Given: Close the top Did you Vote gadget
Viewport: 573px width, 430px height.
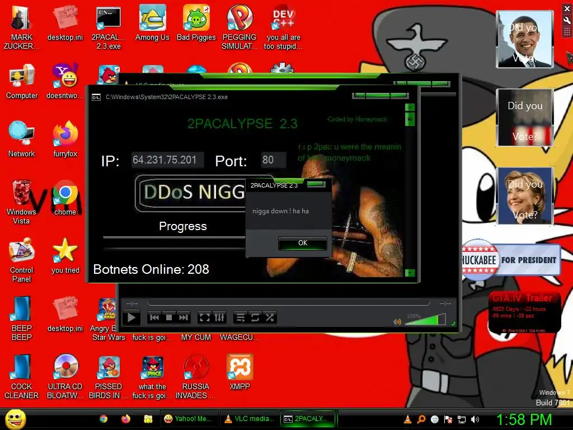Looking at the screenshot, I should tap(567, 9).
